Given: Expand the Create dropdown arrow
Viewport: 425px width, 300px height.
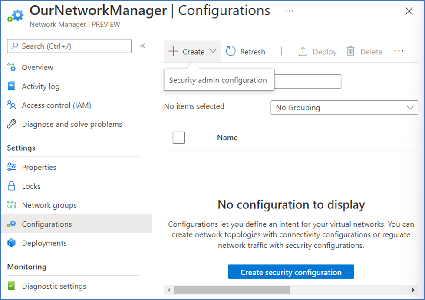Looking at the screenshot, I should coord(213,51).
